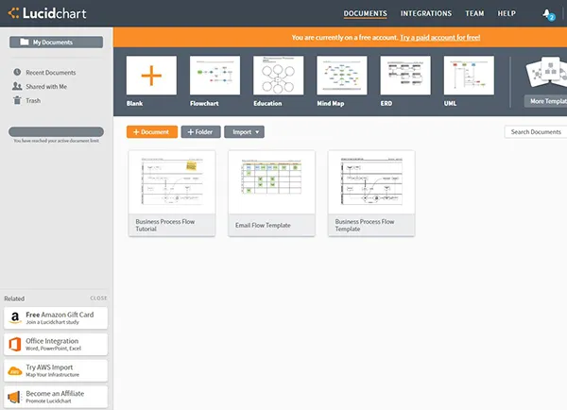Expand the Import dropdown

pos(244,132)
